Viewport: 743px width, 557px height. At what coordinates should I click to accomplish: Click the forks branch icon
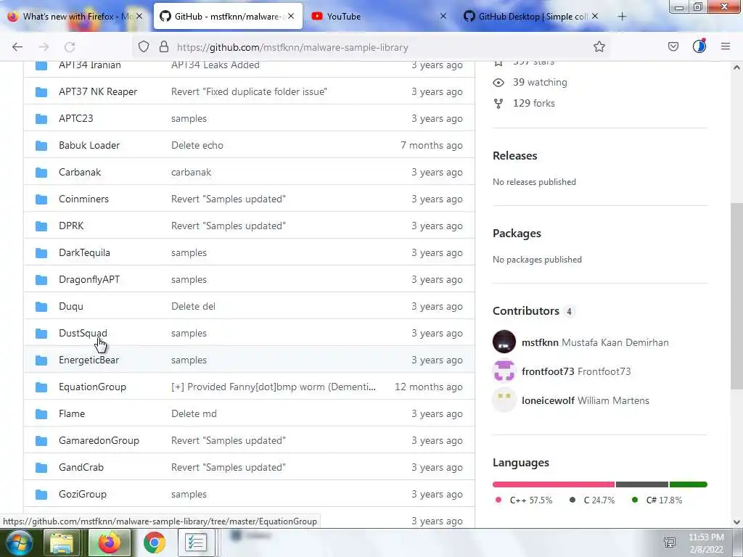(498, 103)
